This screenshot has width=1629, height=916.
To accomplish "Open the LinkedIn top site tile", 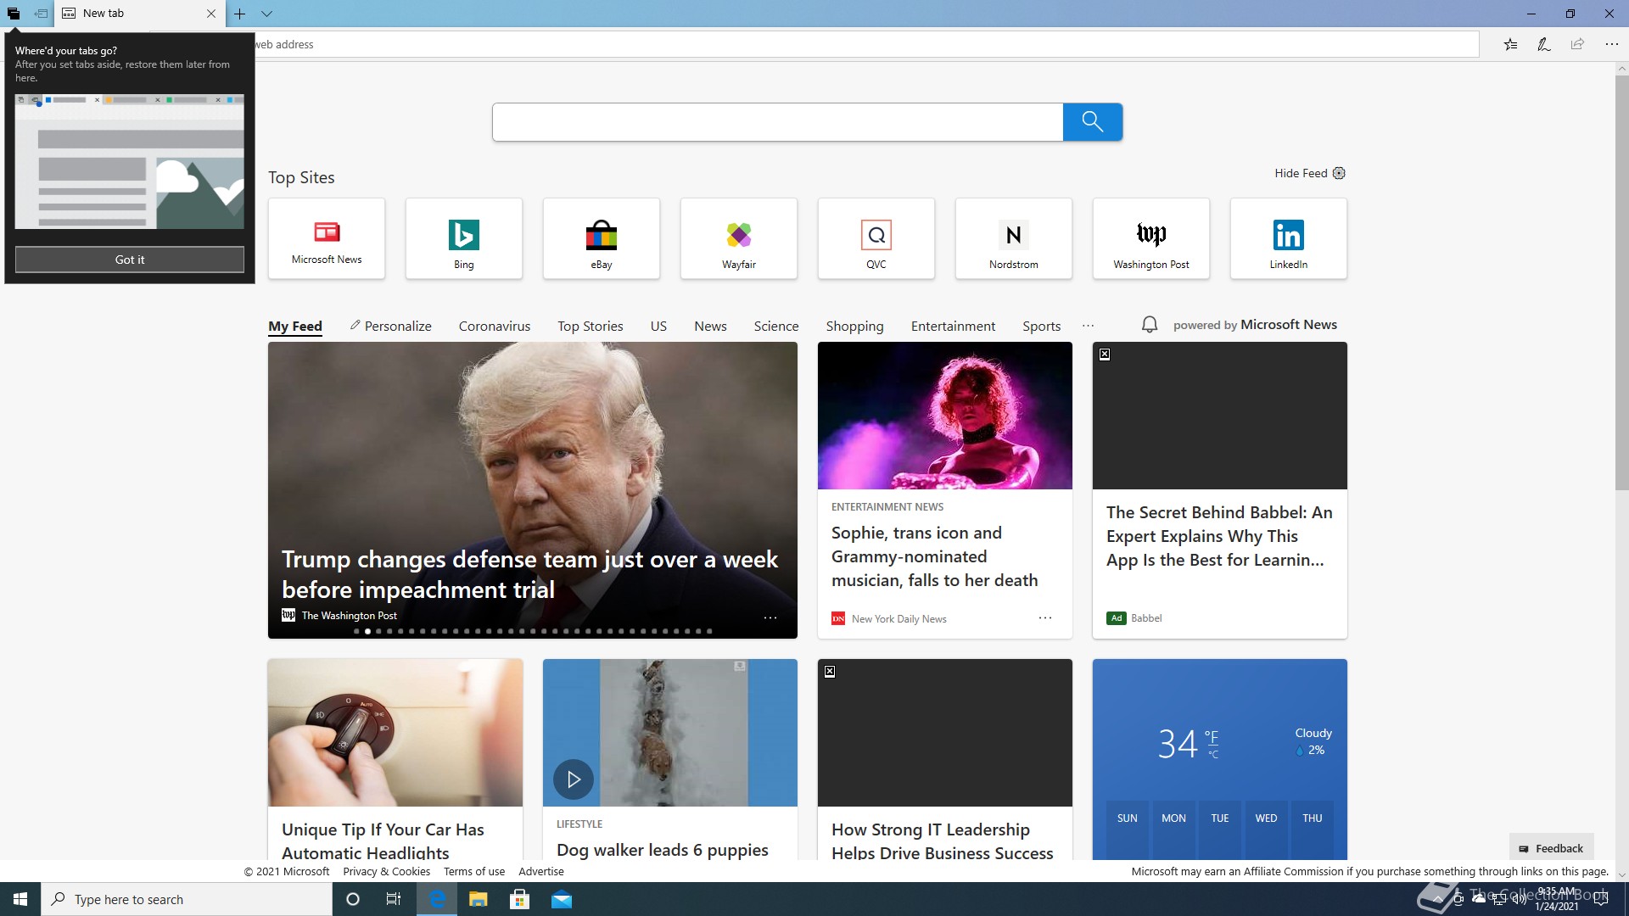I will click(x=1289, y=238).
